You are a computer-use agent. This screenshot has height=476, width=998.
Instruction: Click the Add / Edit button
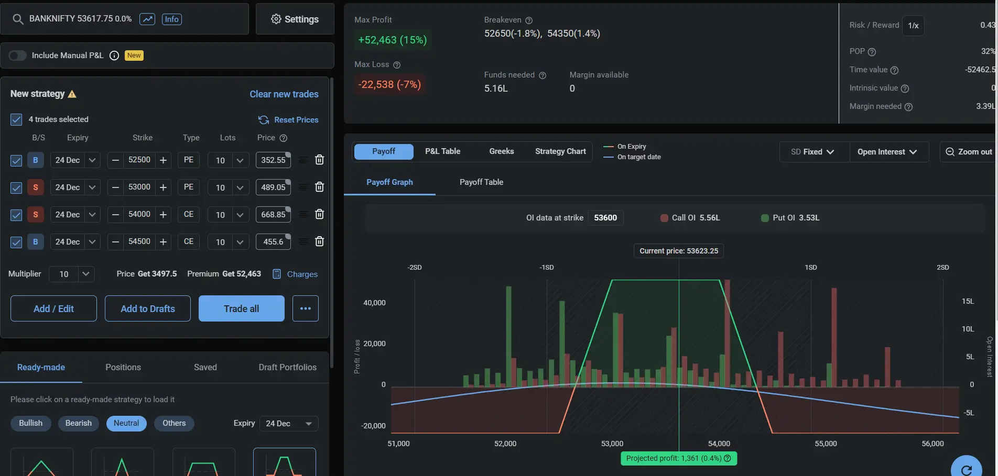pos(53,309)
